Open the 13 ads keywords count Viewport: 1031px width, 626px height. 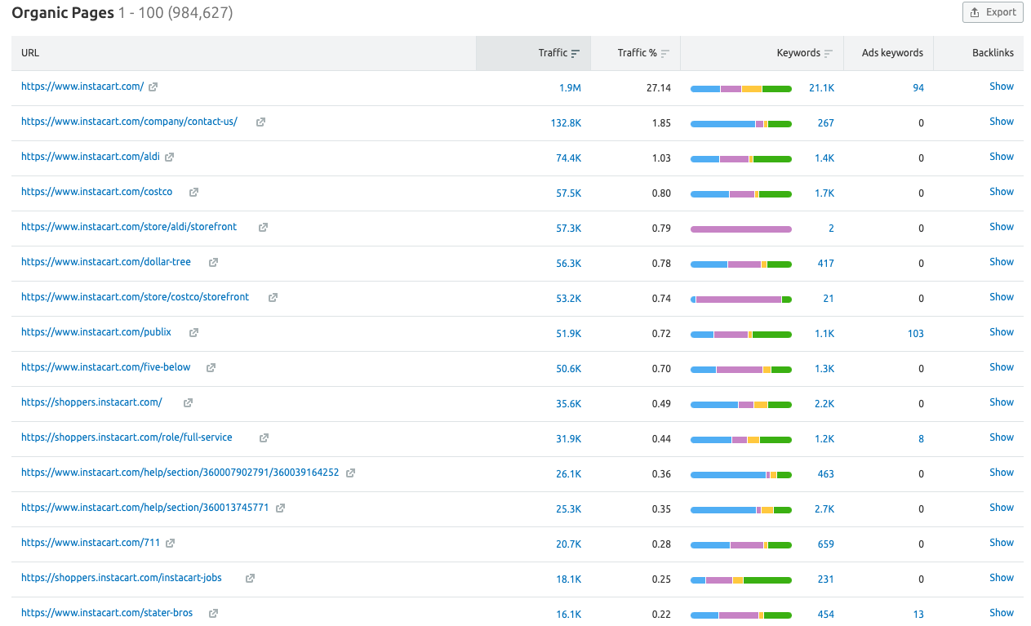click(x=919, y=615)
